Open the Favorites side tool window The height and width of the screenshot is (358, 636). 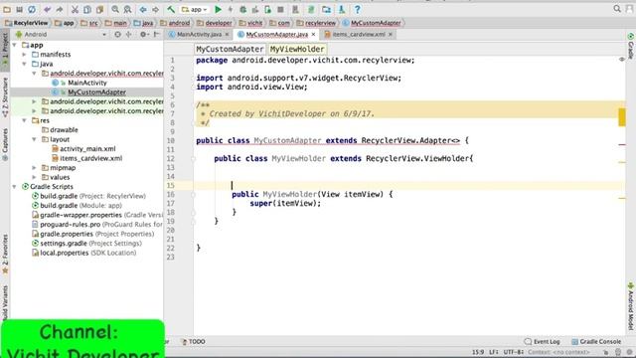pos(5,255)
